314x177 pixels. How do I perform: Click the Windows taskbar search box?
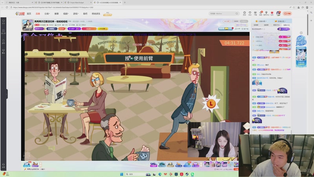138,174
